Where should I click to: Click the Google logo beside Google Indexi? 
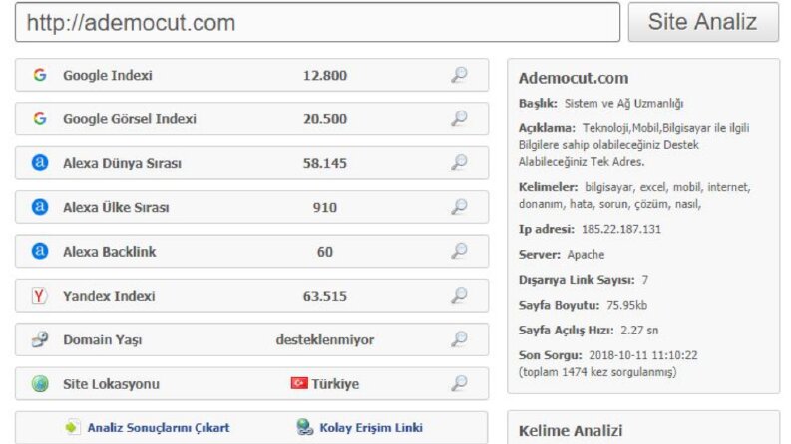[40, 75]
